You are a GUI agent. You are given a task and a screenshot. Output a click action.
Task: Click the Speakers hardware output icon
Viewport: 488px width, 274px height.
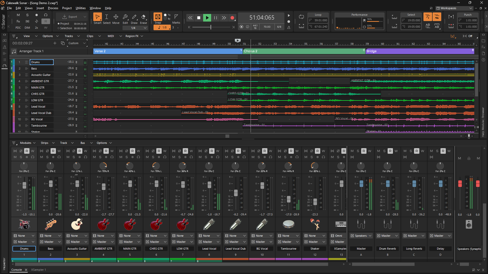(x=469, y=224)
